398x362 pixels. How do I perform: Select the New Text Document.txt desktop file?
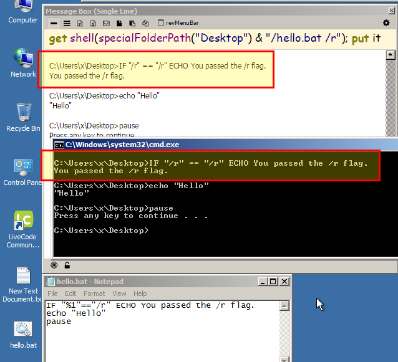(23, 285)
